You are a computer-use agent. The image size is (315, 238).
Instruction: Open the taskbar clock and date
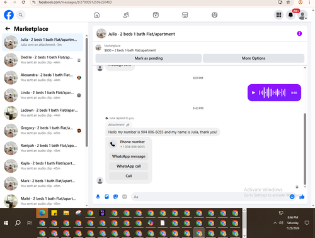coord(293,223)
